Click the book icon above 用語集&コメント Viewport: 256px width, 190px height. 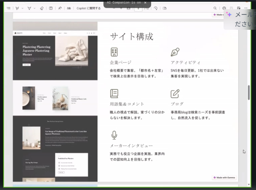[114, 93]
